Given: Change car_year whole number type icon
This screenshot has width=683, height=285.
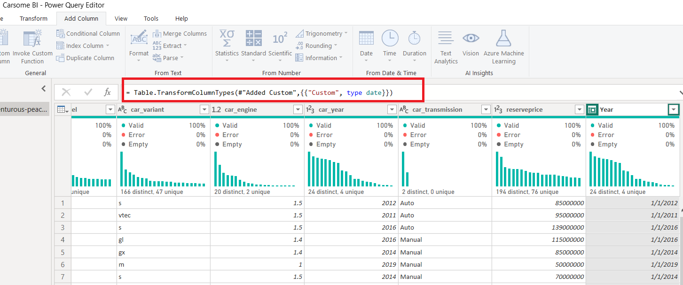Looking at the screenshot, I should point(310,109).
